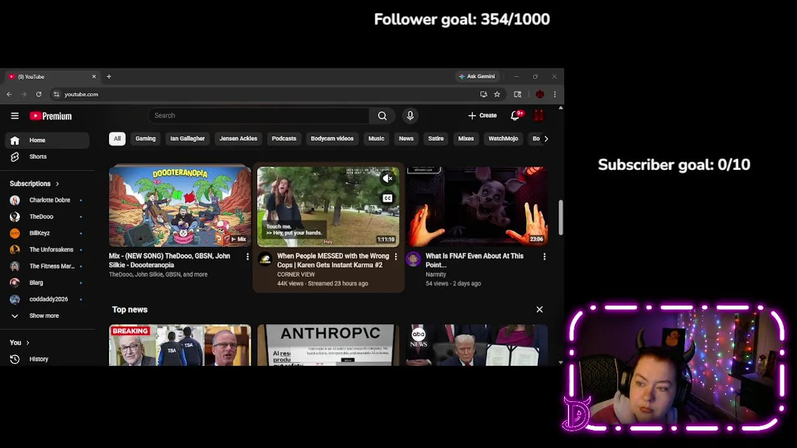797x448 pixels.
Task: Open TheDooo channel subscription
Action: click(47, 217)
